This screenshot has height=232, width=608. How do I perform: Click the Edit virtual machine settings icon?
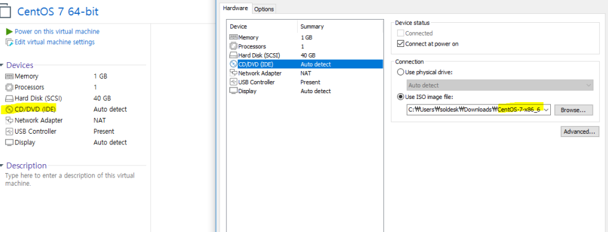10,42
